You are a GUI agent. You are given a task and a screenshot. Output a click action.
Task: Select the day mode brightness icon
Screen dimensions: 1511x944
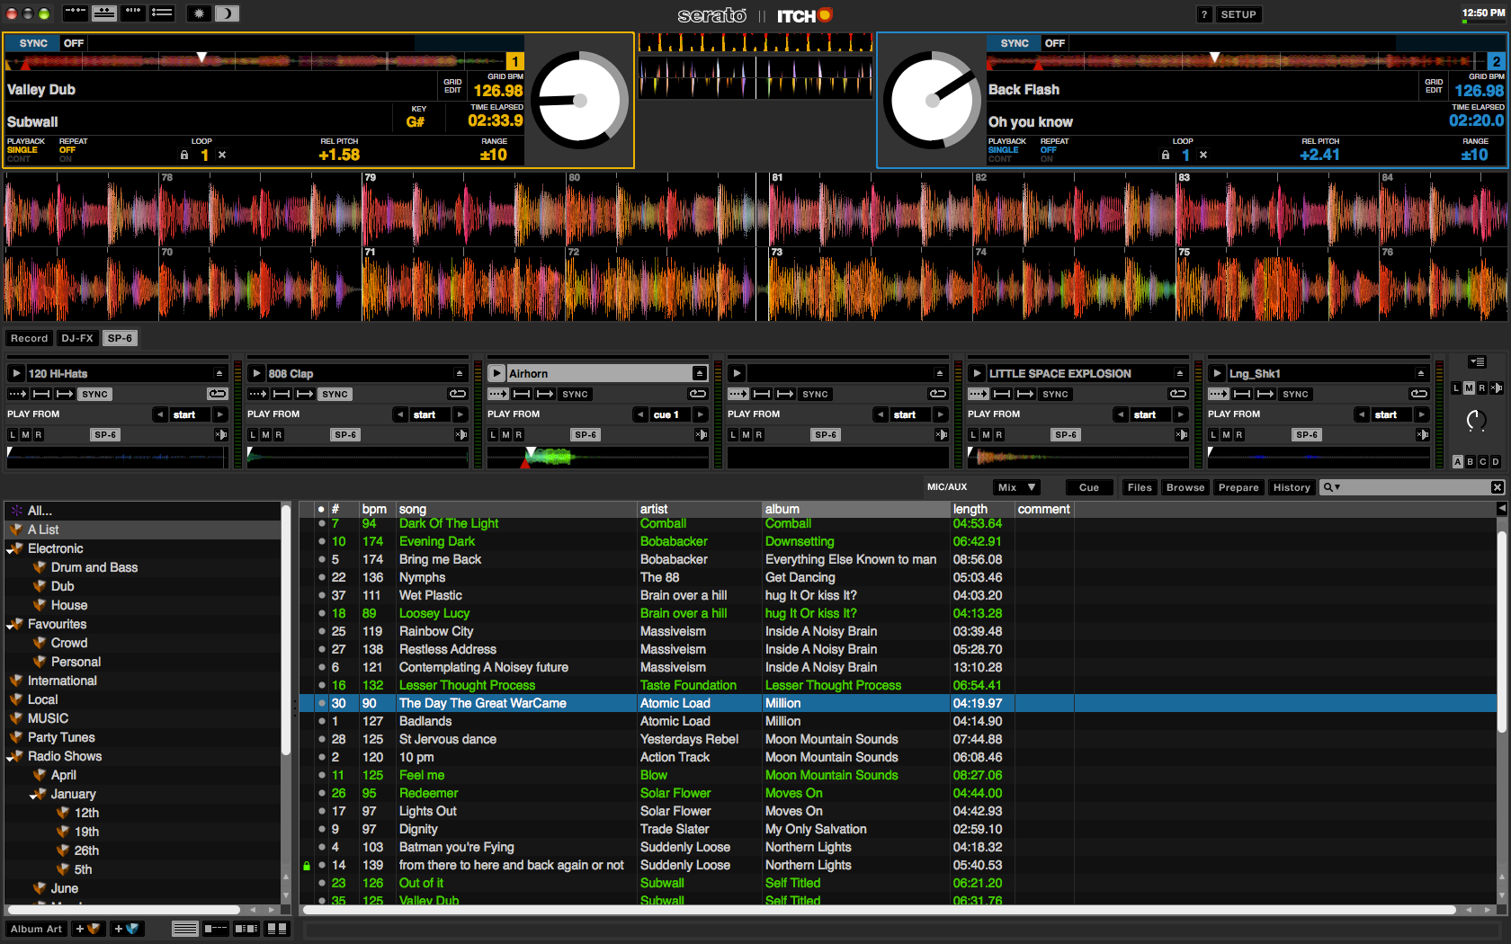[x=199, y=13]
